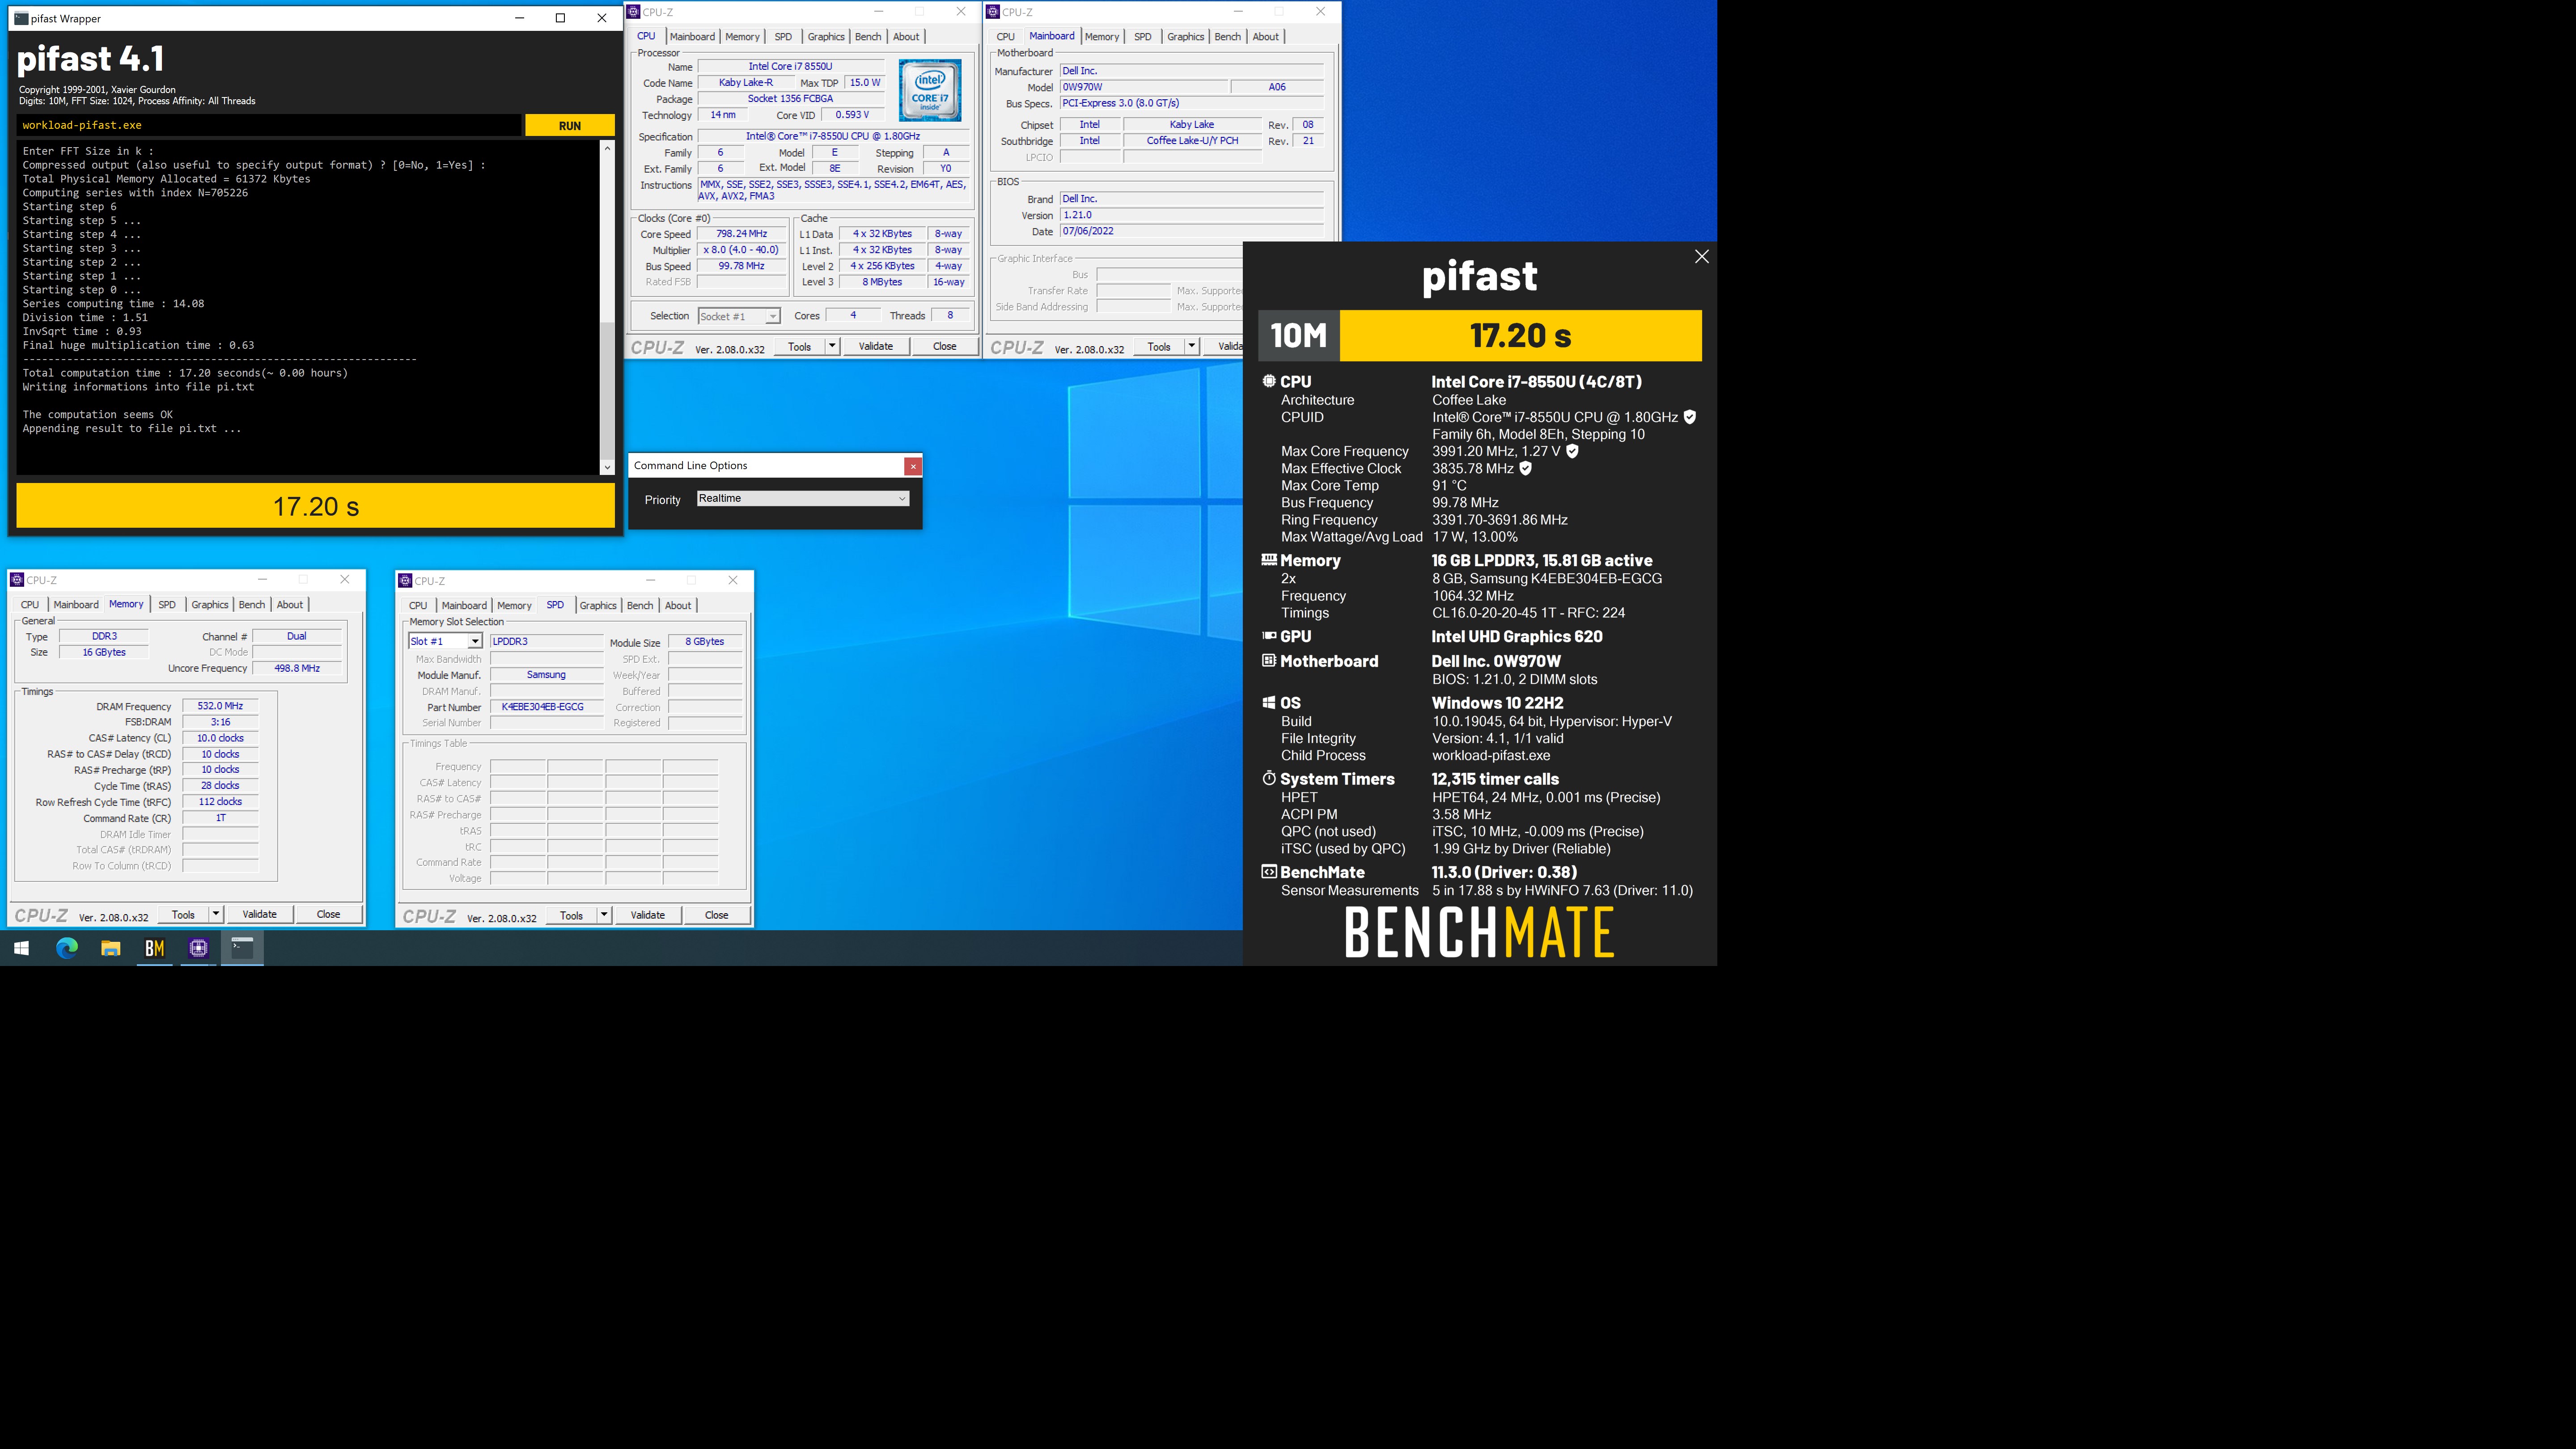Click Tools button in CPU-Z Memory window
Viewport: 2576px width, 1449px height.
(183, 914)
